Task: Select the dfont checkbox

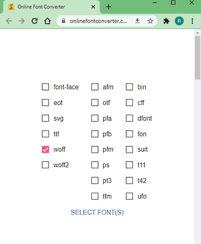Action: pyautogui.click(x=130, y=118)
